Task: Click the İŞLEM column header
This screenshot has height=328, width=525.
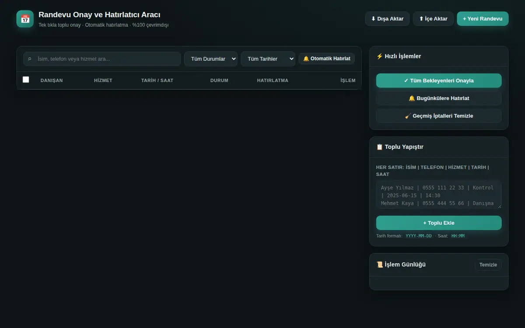Action: coord(348,80)
